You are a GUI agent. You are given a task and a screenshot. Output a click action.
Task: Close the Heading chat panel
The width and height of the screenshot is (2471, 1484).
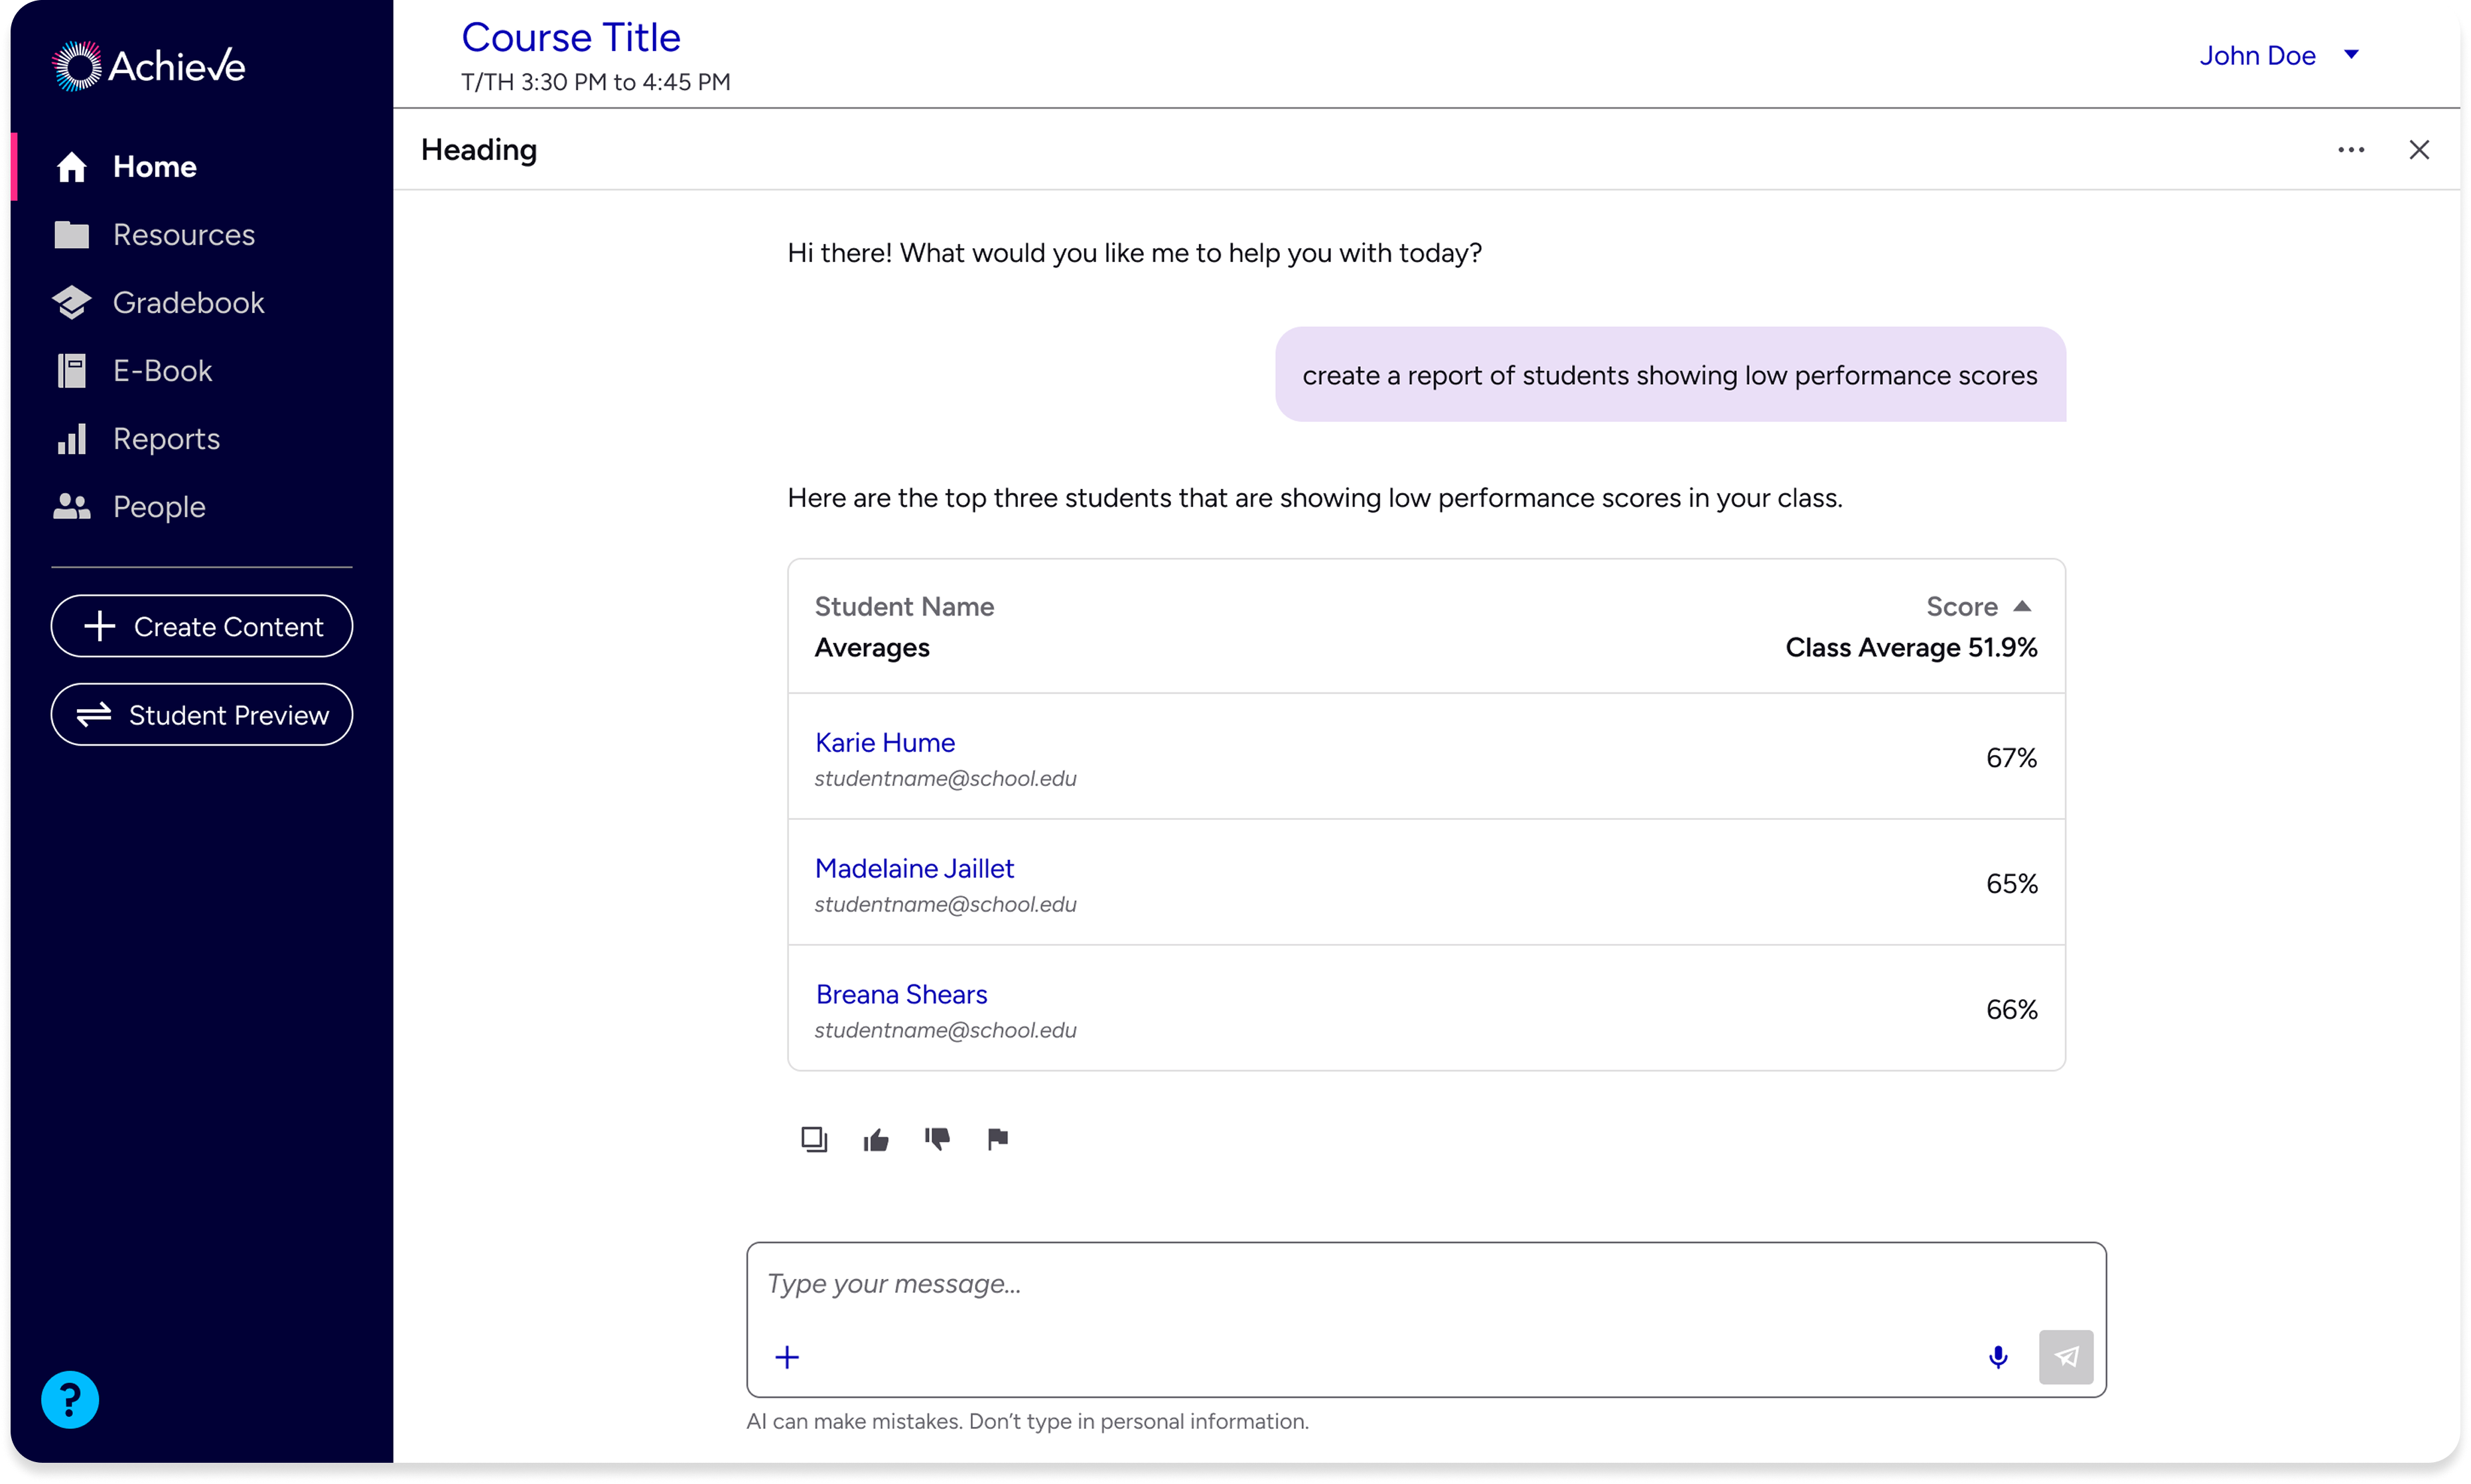[2419, 150]
